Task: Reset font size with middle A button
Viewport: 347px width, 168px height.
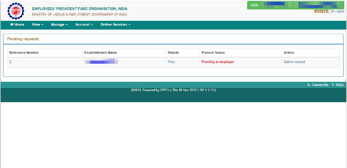Action: (321, 11)
